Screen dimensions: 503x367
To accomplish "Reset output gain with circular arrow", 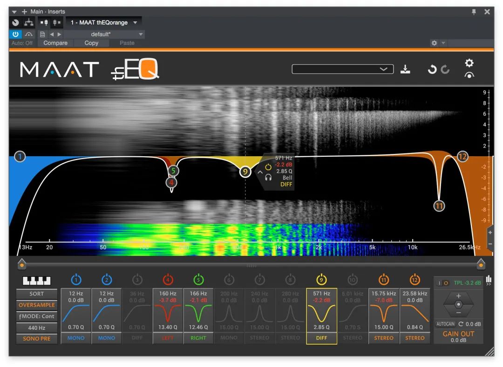I will [461, 324].
